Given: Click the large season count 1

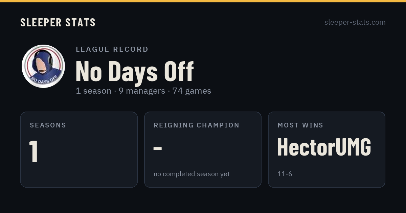Looking at the screenshot, I should (x=33, y=151).
